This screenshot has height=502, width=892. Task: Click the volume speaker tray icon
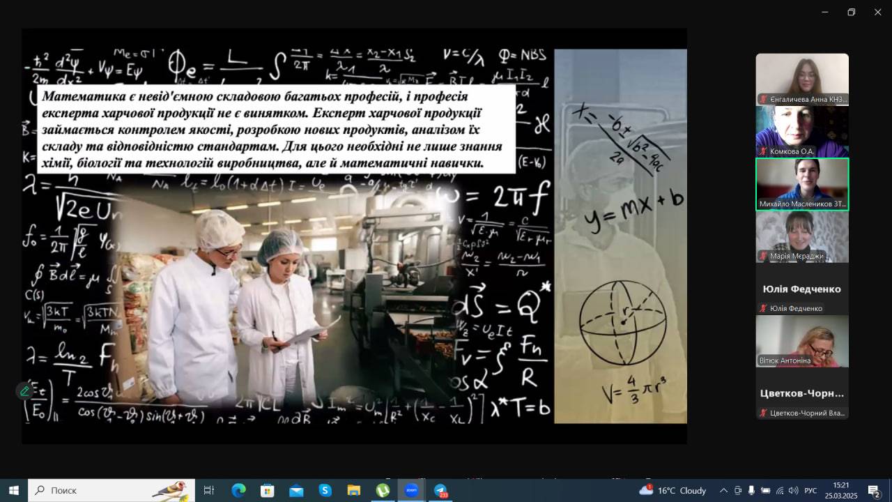pos(793,490)
